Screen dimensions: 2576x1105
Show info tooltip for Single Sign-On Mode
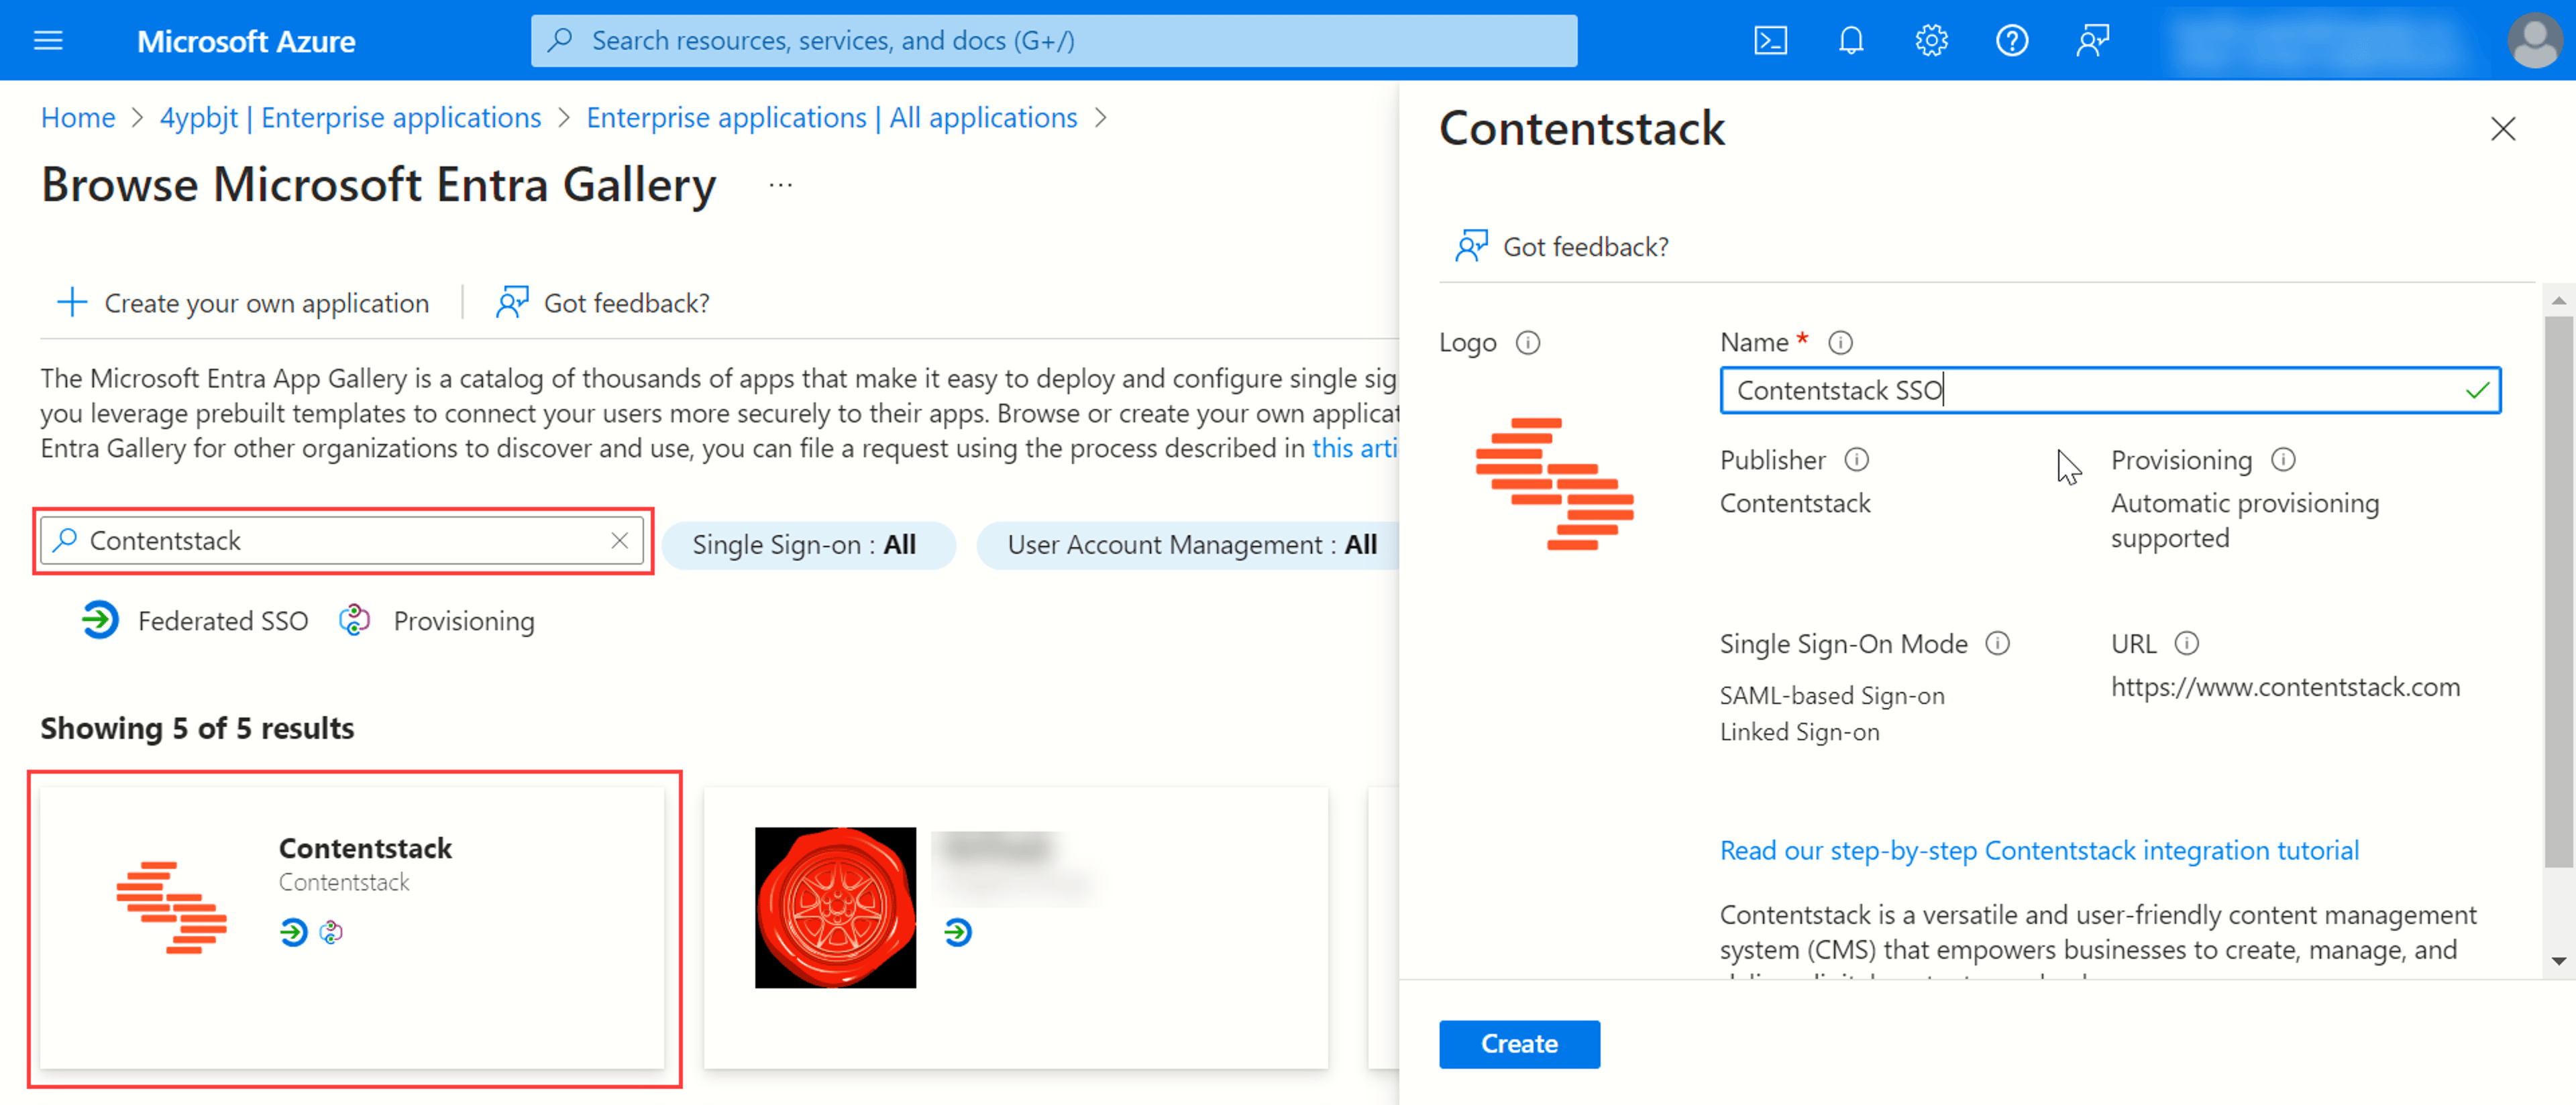[1997, 644]
